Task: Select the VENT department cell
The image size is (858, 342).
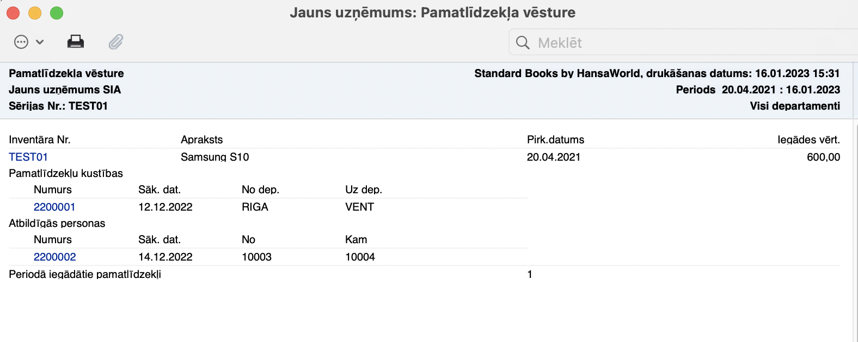Action: coord(359,207)
